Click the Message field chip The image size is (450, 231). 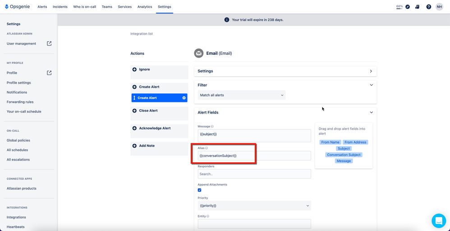(344, 161)
